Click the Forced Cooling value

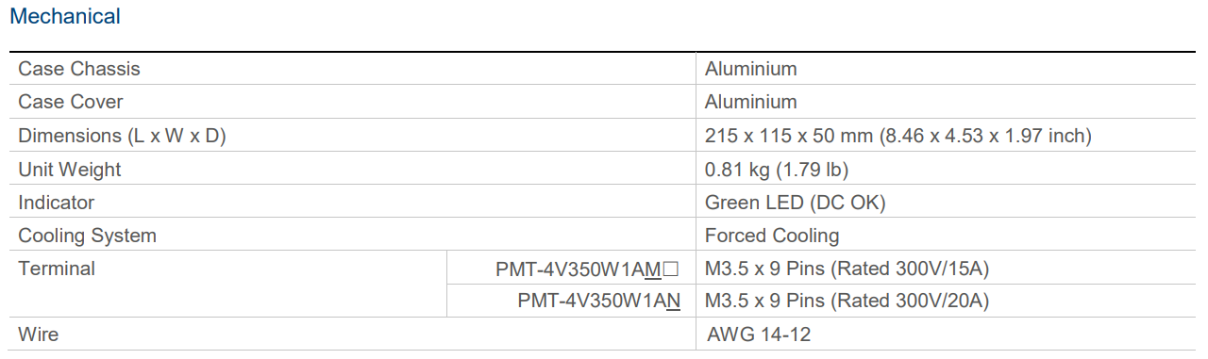(772, 236)
